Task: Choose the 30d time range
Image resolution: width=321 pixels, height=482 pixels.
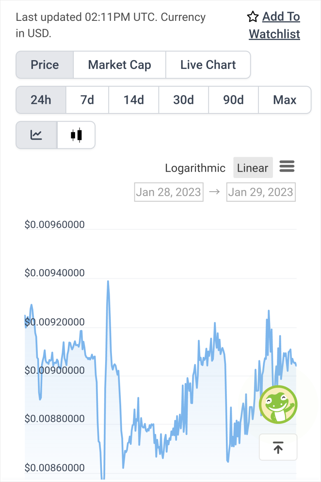Action: [183, 100]
